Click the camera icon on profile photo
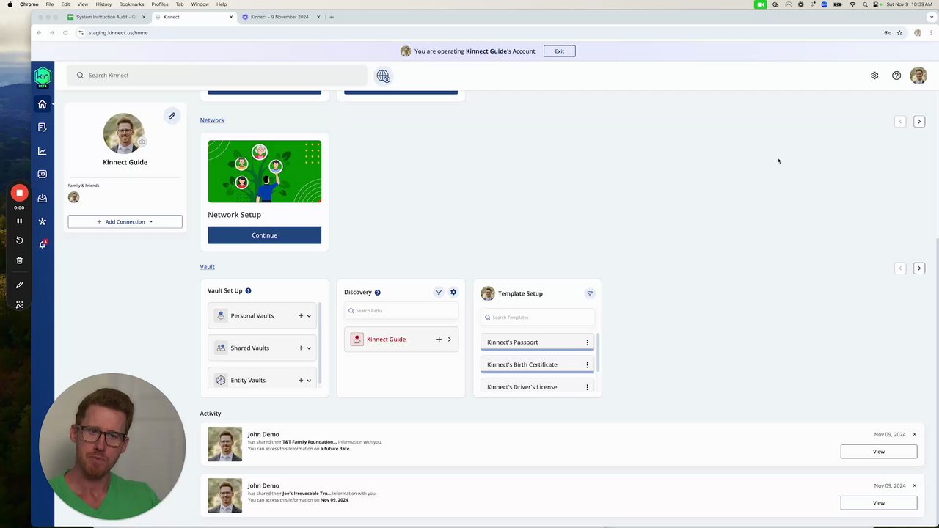The image size is (939, 528). (142, 142)
